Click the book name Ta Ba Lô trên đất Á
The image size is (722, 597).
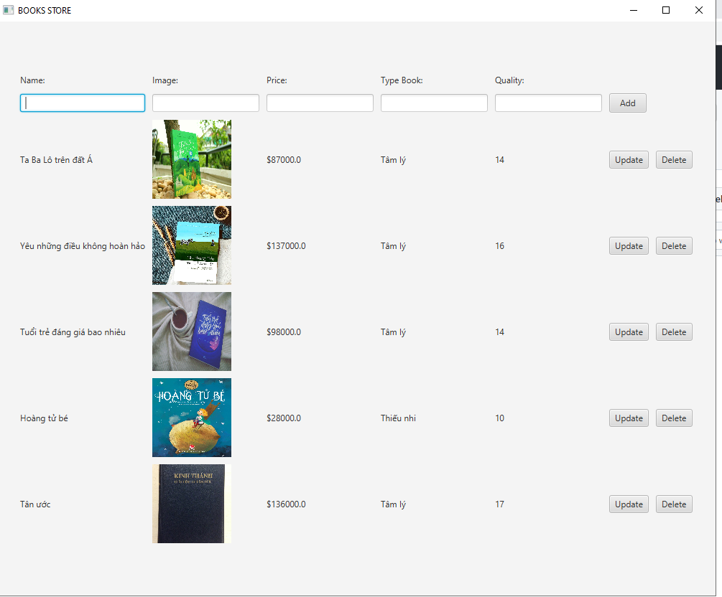point(56,159)
